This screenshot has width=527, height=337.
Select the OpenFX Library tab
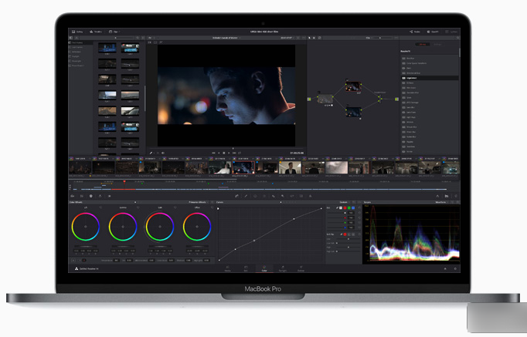point(423,44)
